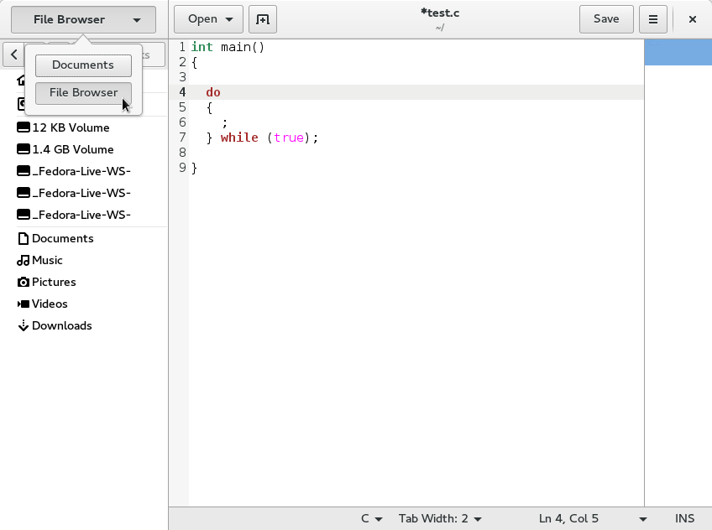Open the hamburger menu
Screen dimensions: 712x530
(x=653, y=19)
